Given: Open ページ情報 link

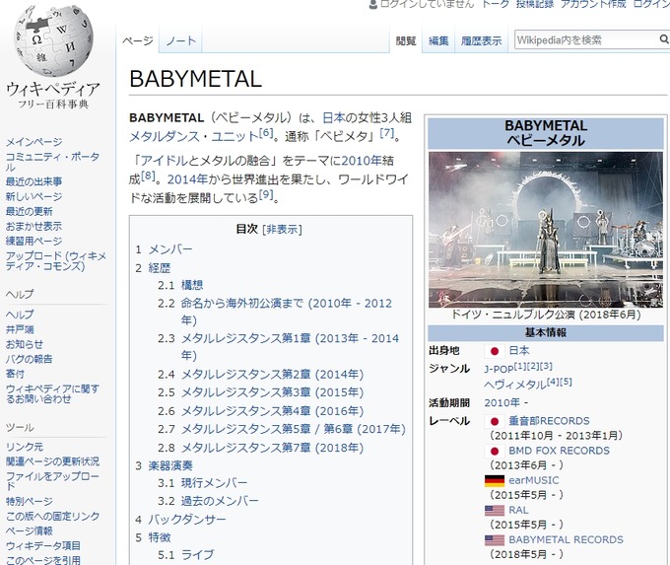Looking at the screenshot, I should (x=29, y=531).
